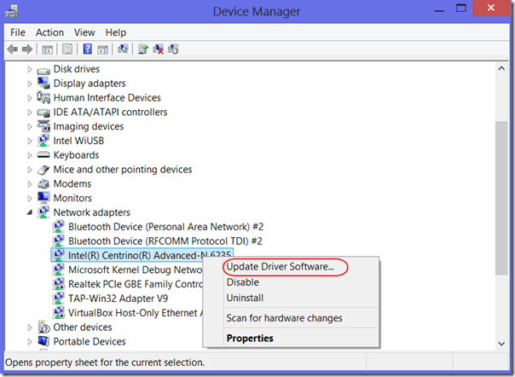Select the Modems category icon
Viewport: 515px width, 377px height.
tap(43, 183)
